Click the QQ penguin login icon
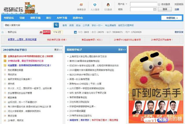 pos(108,5)
